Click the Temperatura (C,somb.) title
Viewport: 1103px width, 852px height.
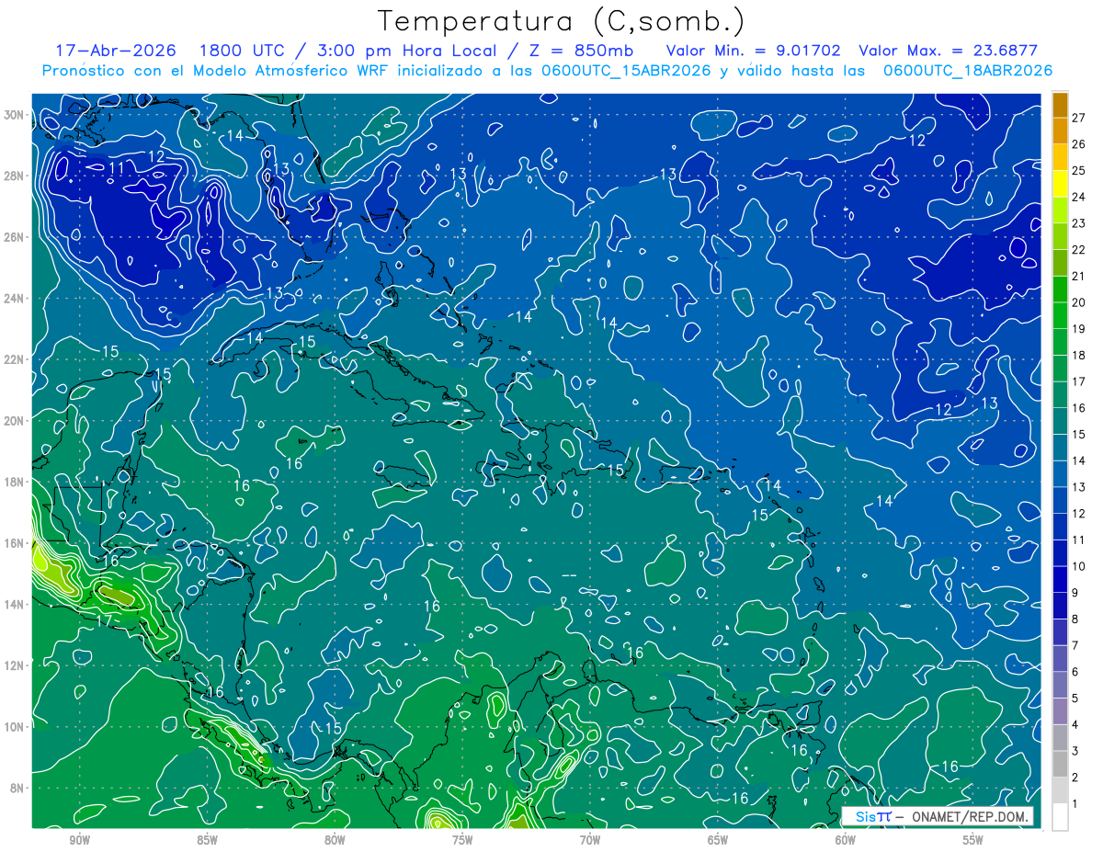(x=562, y=22)
